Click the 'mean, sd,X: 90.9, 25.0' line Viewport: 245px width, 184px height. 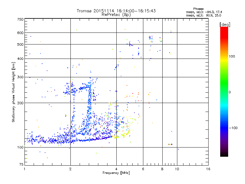204,15
